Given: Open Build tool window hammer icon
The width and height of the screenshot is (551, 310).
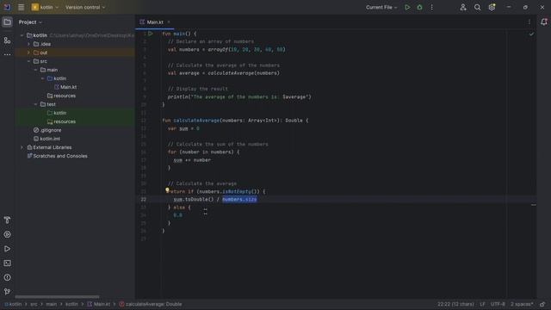Looking at the screenshot, I should click(7, 220).
